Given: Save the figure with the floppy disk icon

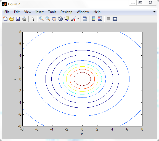Looking at the screenshot, I should point(18,19).
